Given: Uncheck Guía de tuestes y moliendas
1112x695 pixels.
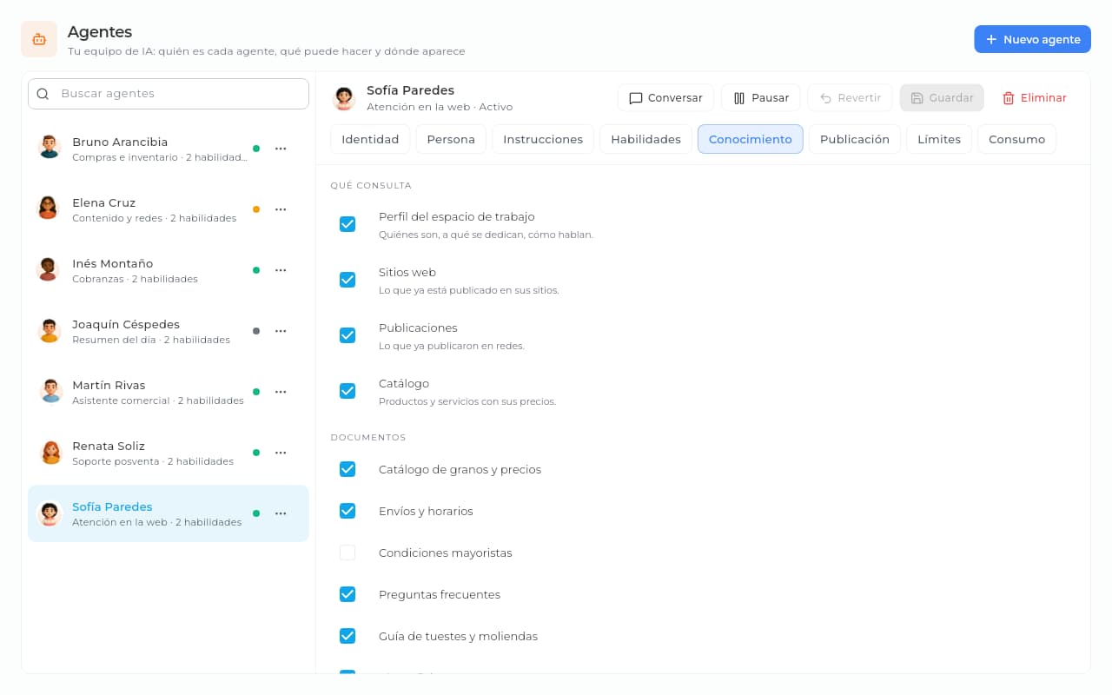Looking at the screenshot, I should point(347,636).
